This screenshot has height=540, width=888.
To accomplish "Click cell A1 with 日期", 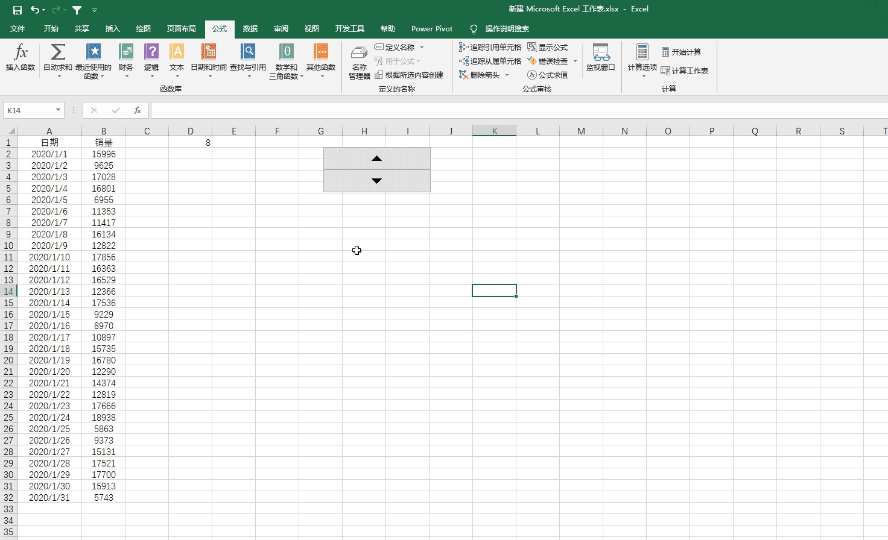I will pyautogui.click(x=49, y=143).
